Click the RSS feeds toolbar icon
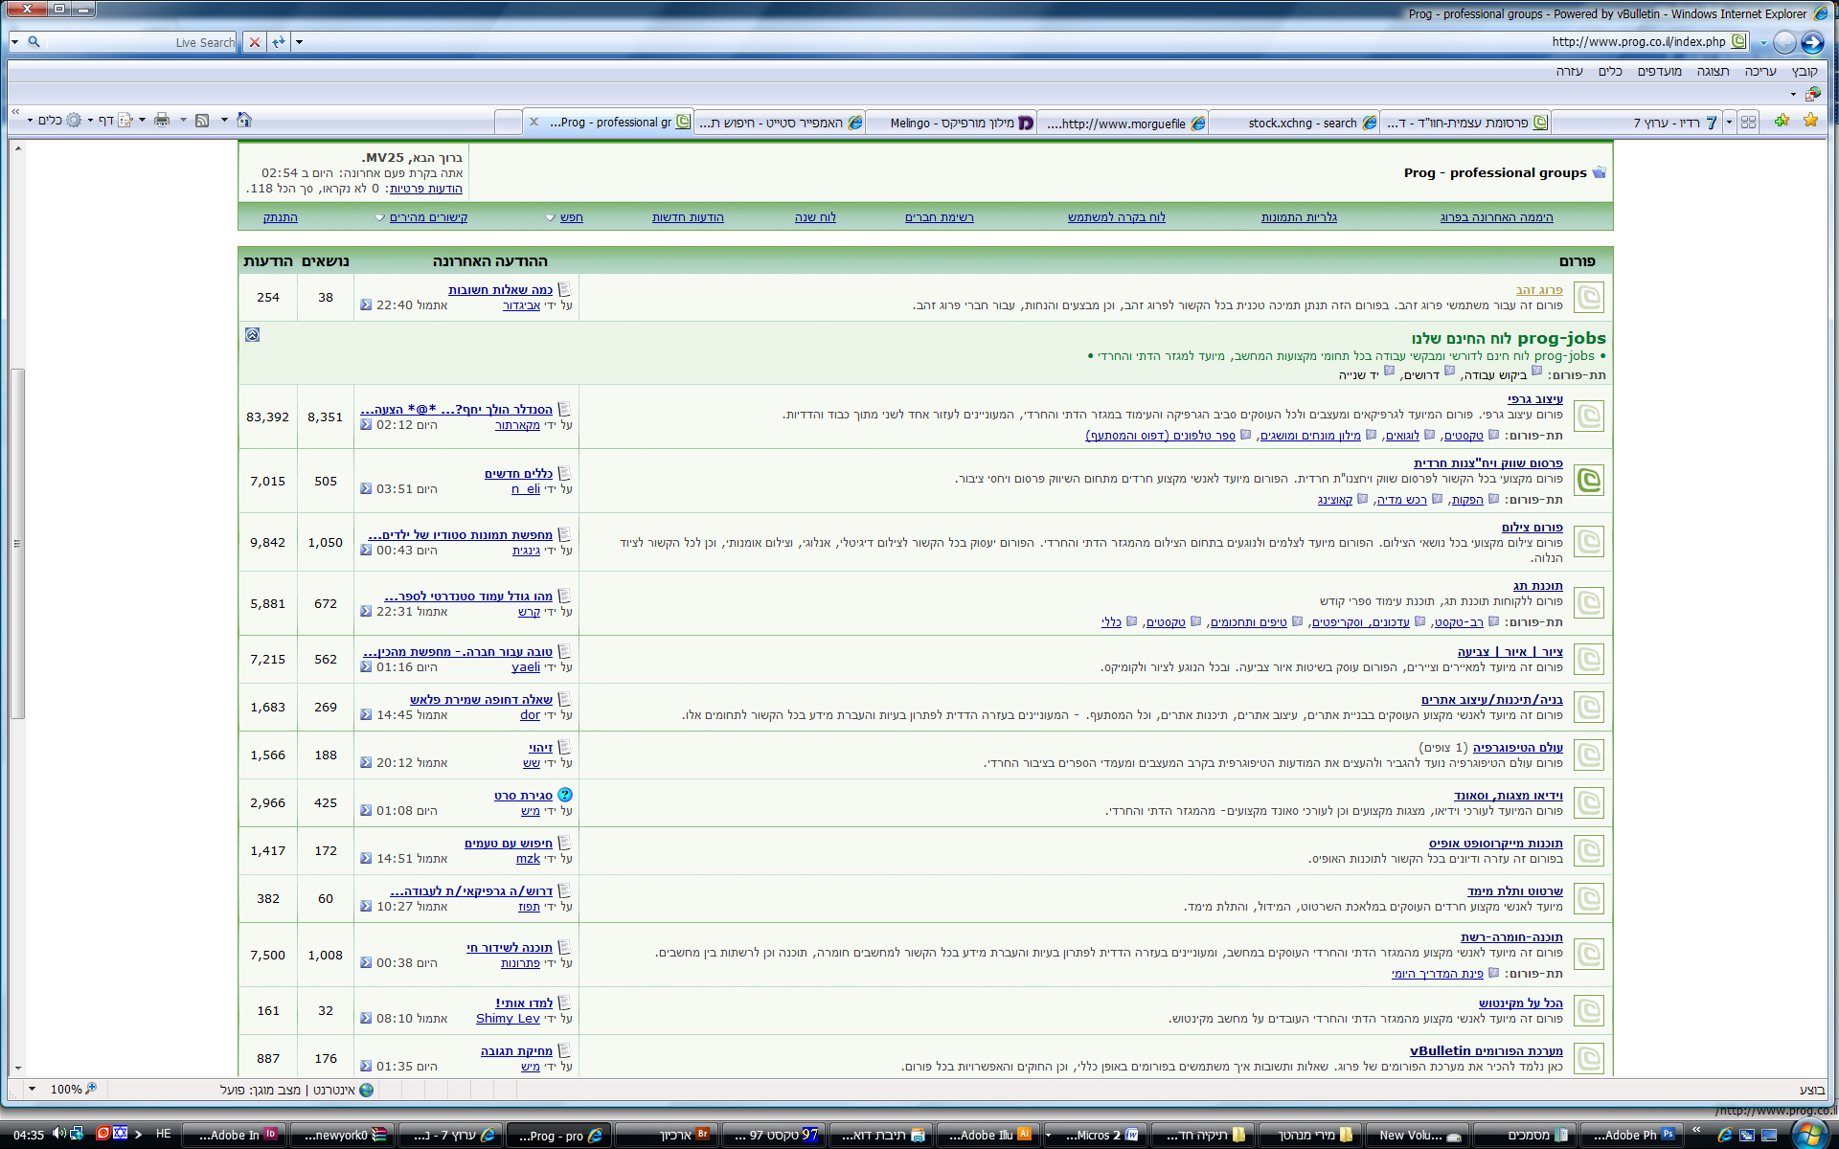The width and height of the screenshot is (1839, 1149). click(x=202, y=121)
